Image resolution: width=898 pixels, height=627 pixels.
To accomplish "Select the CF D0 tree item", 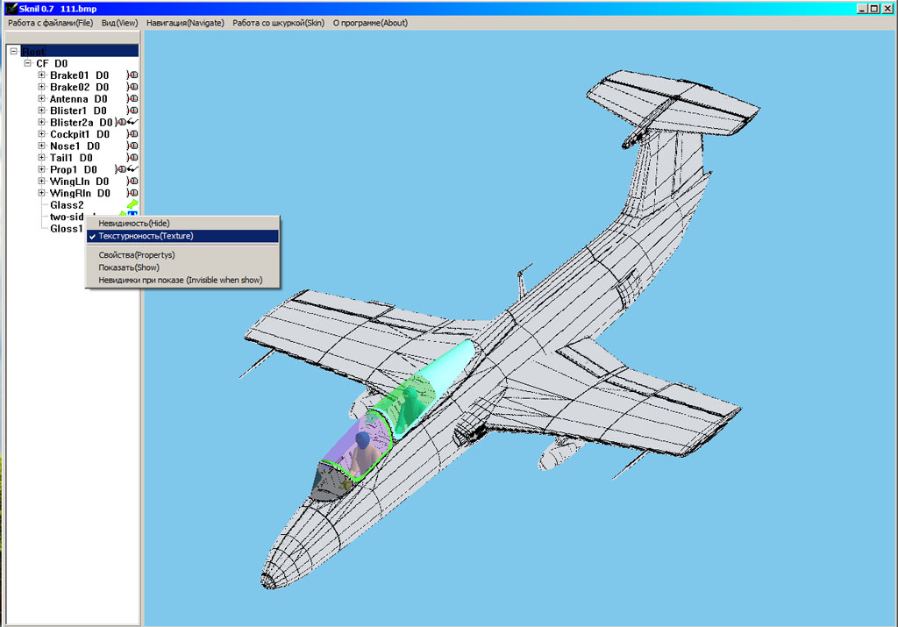I will pos(52,63).
